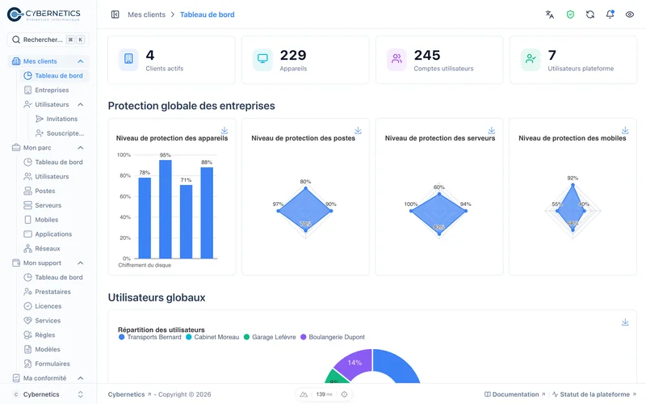Screen dimensions: 646x404
Task: Click the mountain icon in footer
Action: pyautogui.click(x=304, y=394)
